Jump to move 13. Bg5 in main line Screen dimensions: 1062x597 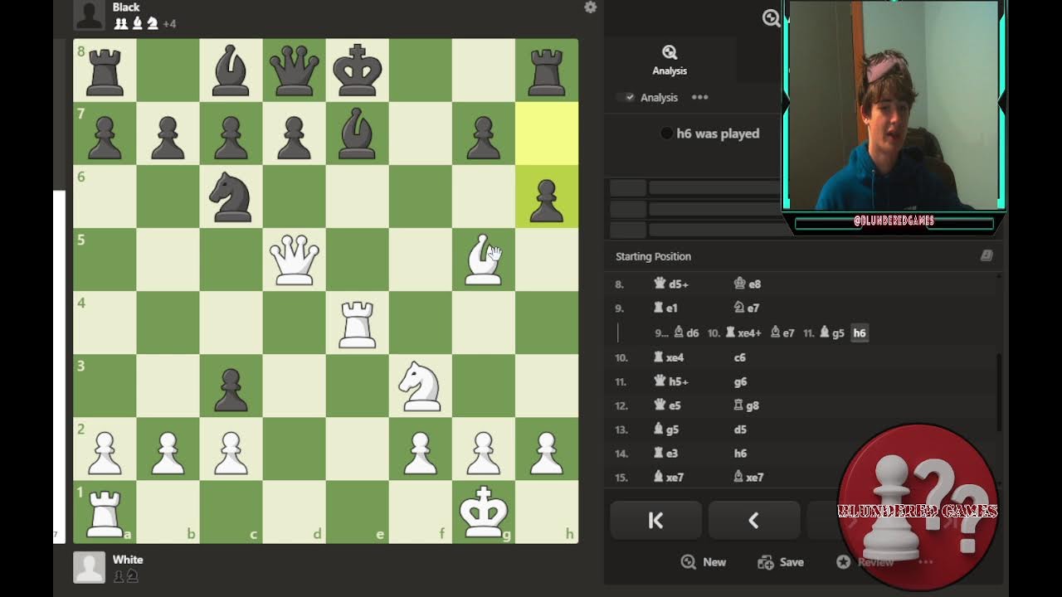(x=667, y=430)
